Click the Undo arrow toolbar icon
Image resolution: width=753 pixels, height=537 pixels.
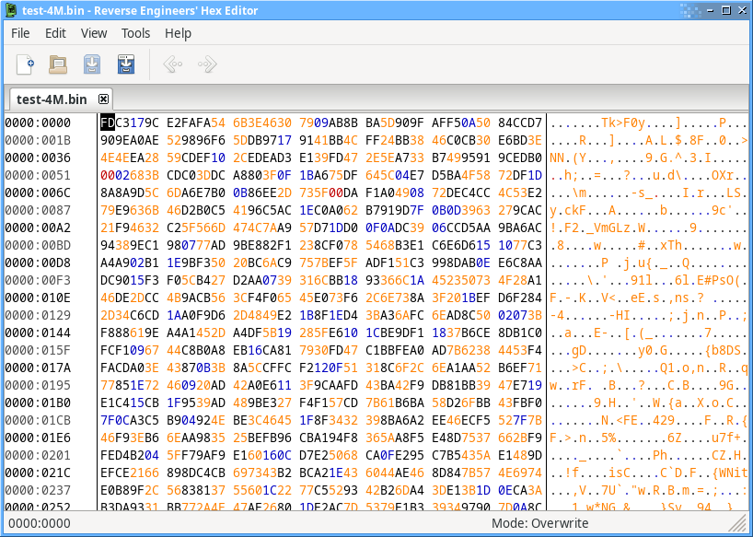pyautogui.click(x=173, y=64)
